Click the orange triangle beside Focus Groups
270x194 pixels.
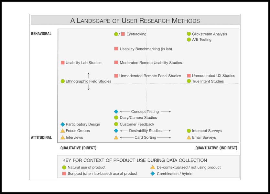[x=63, y=131]
